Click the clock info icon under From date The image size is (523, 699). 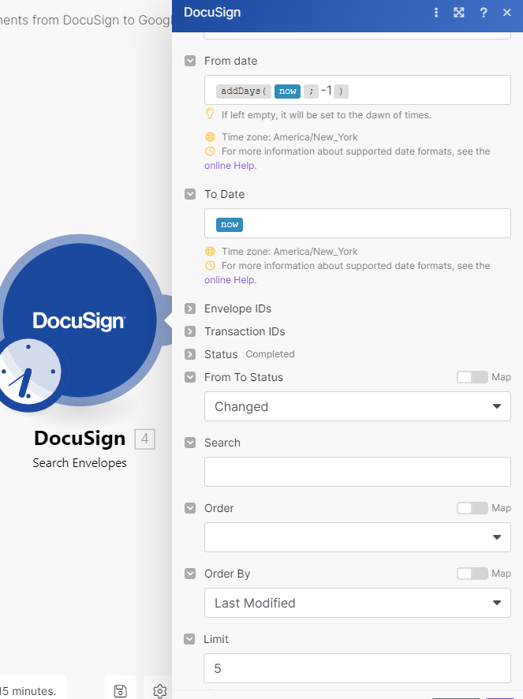210,151
